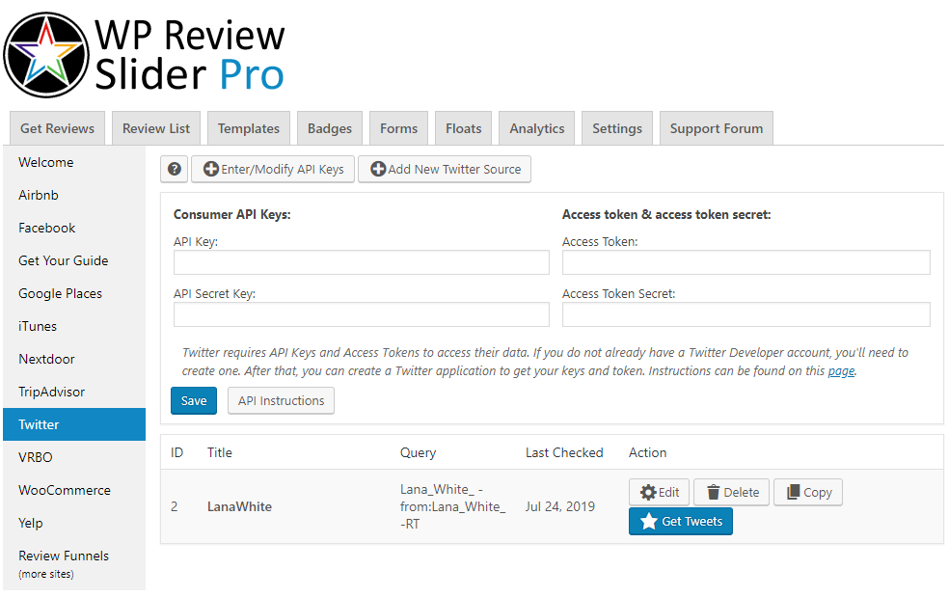Image resolution: width=949 pixels, height=597 pixels.
Task: Edit the LanaWhite Twitter source
Action: 659,492
